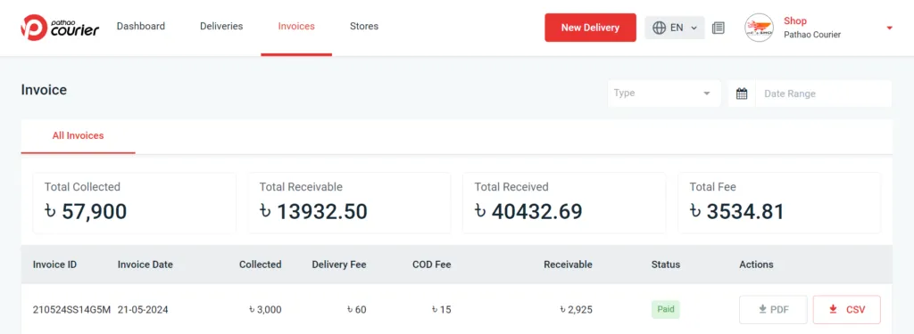
Task: Create a New Delivery
Action: [x=591, y=28]
